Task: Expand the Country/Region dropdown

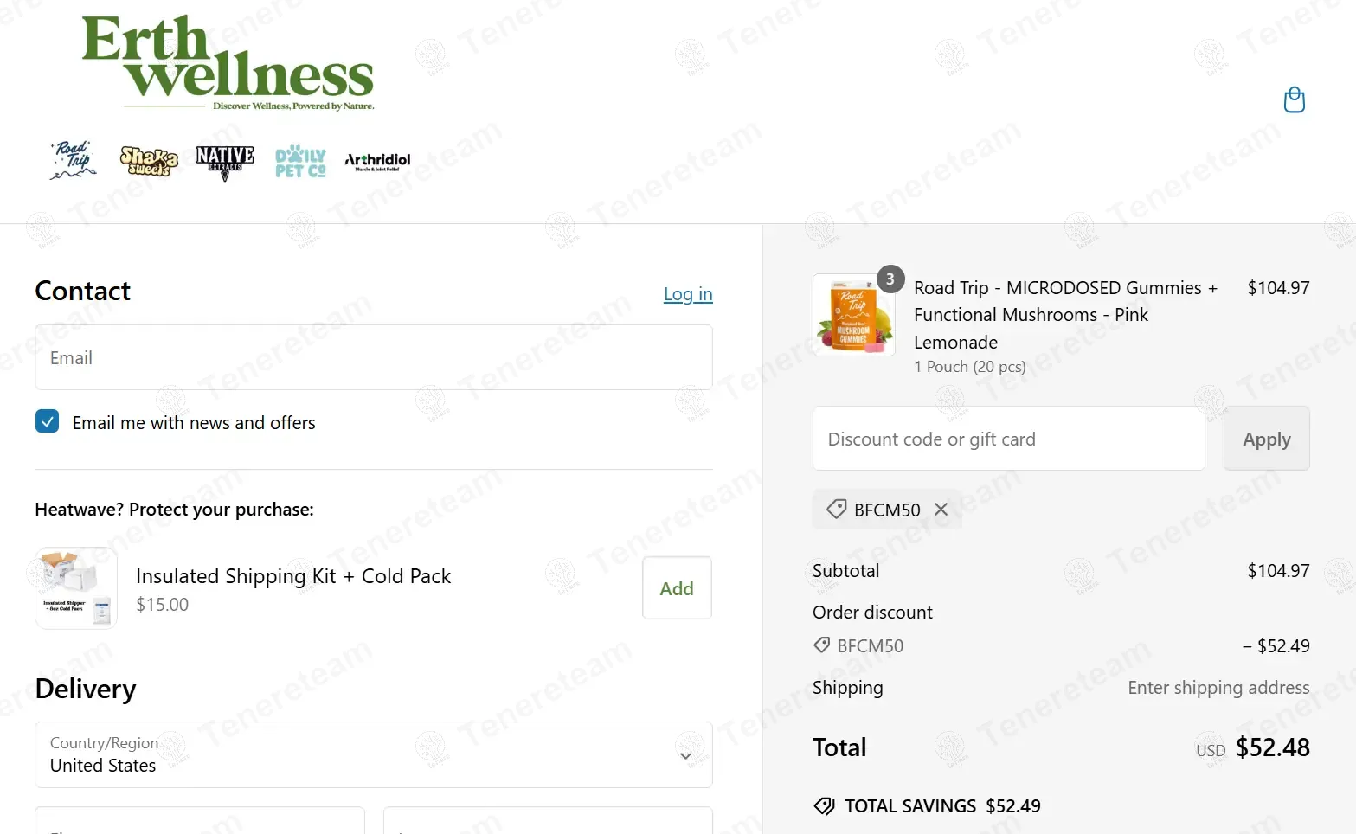Action: click(374, 754)
